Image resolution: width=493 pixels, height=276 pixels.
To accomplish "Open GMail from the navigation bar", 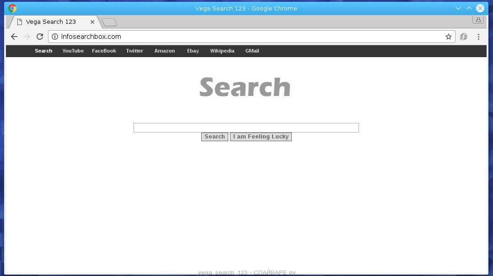I will click(x=252, y=51).
